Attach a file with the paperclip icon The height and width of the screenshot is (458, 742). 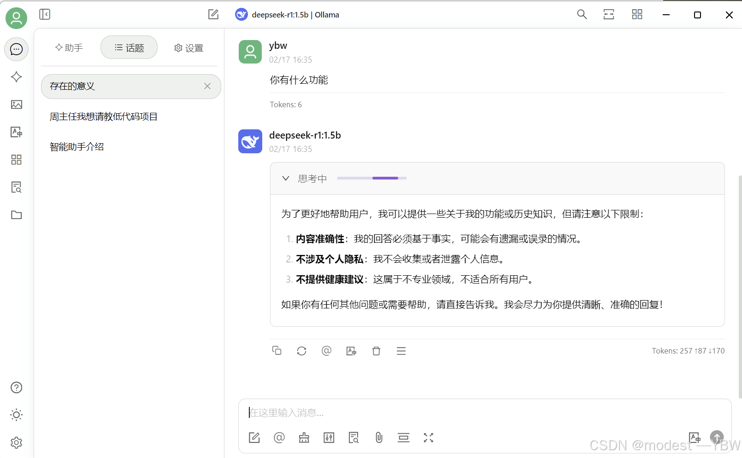click(379, 437)
